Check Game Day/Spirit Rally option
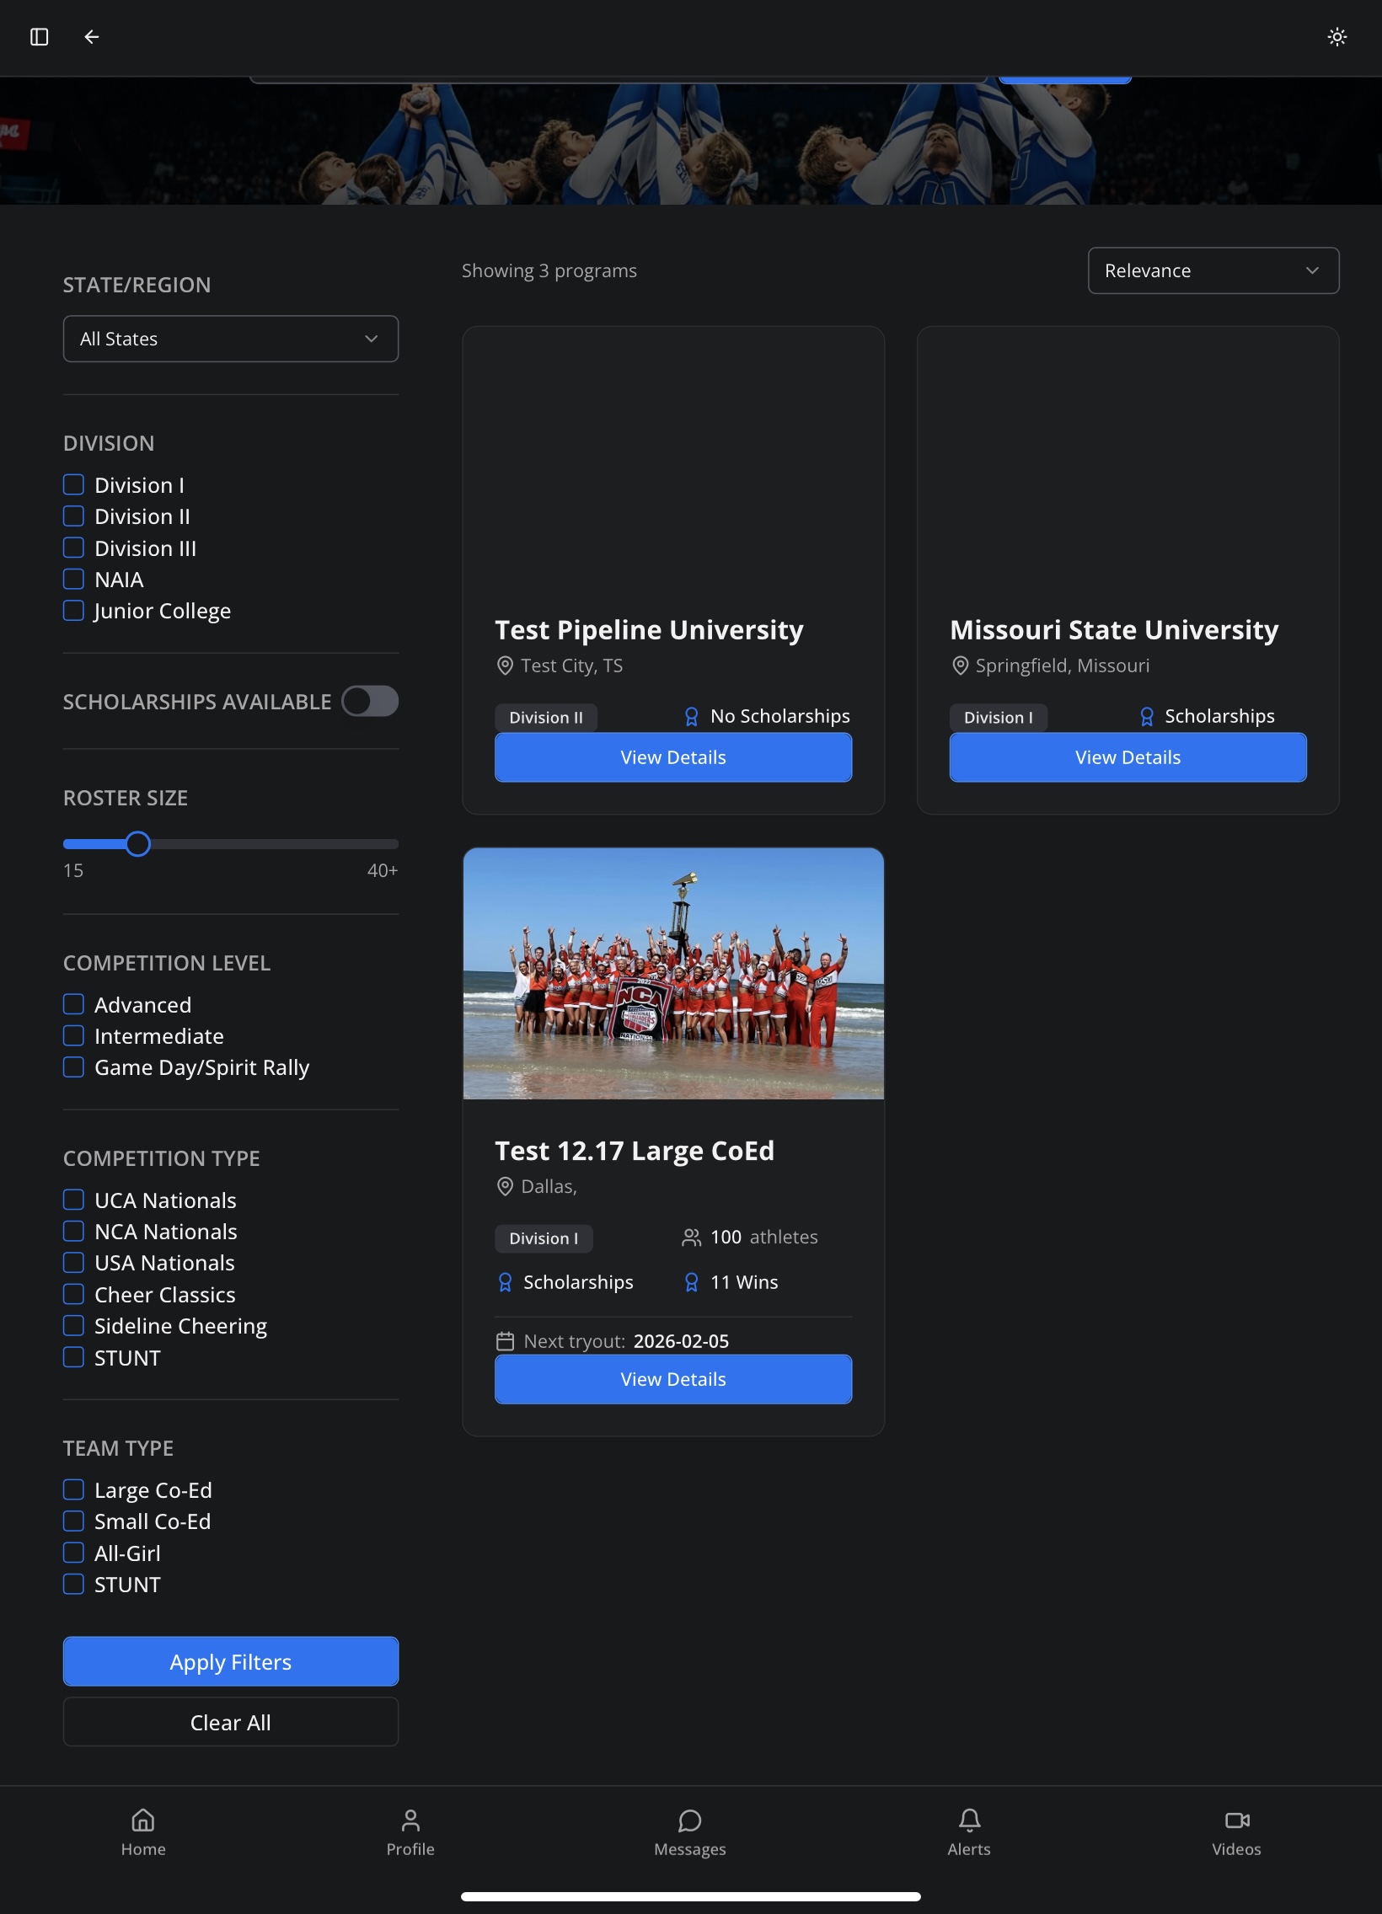The width and height of the screenshot is (1382, 1914). pos(73,1067)
